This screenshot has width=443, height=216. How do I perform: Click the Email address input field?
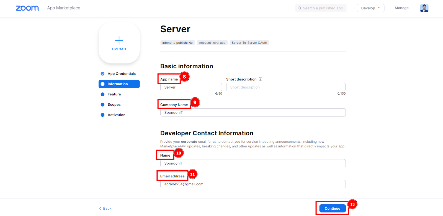pyautogui.click(x=253, y=184)
